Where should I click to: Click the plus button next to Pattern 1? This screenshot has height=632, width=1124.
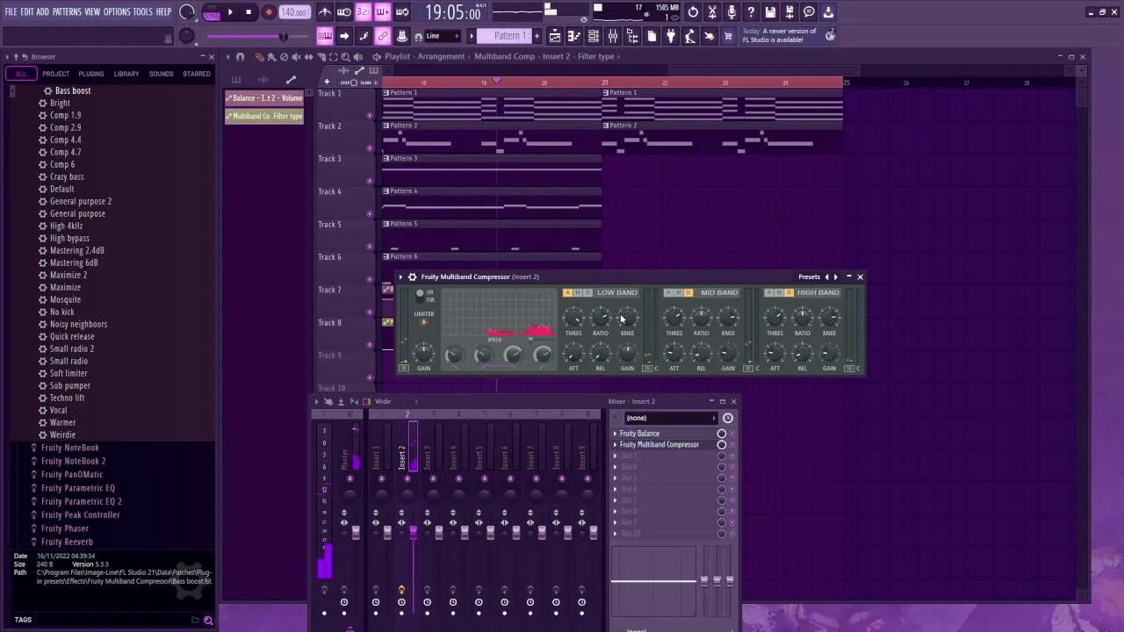tap(537, 36)
